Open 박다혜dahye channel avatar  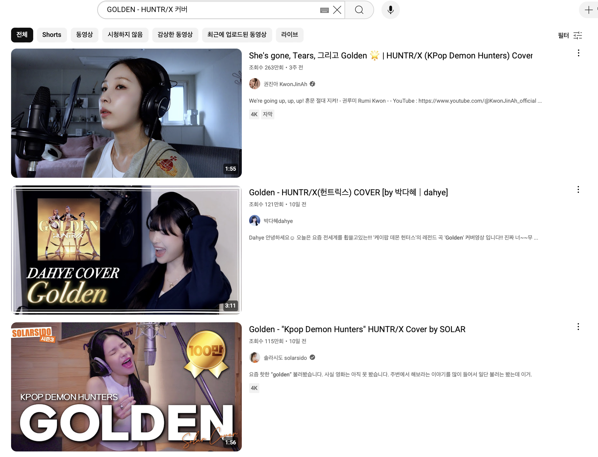coord(254,221)
